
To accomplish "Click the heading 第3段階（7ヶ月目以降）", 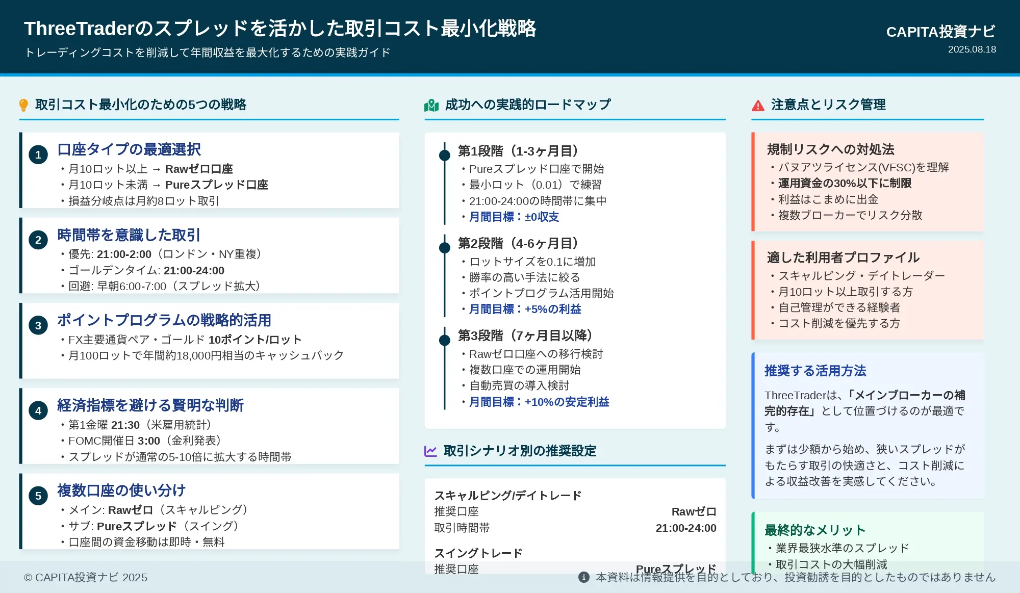I will tap(525, 336).
